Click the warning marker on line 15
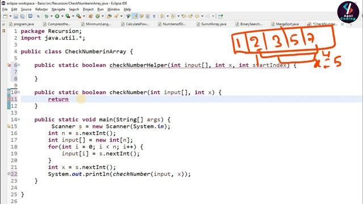 pyautogui.click(x=9, y=126)
